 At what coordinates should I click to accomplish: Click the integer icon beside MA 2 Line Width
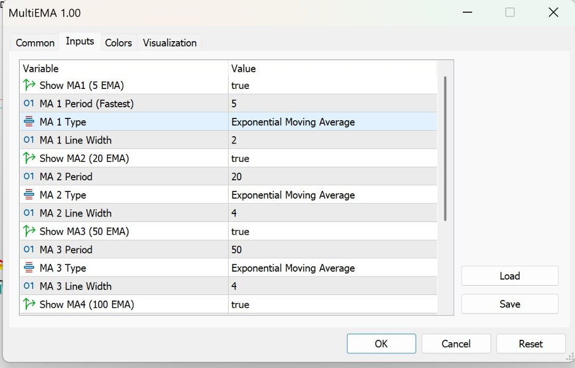click(x=29, y=213)
